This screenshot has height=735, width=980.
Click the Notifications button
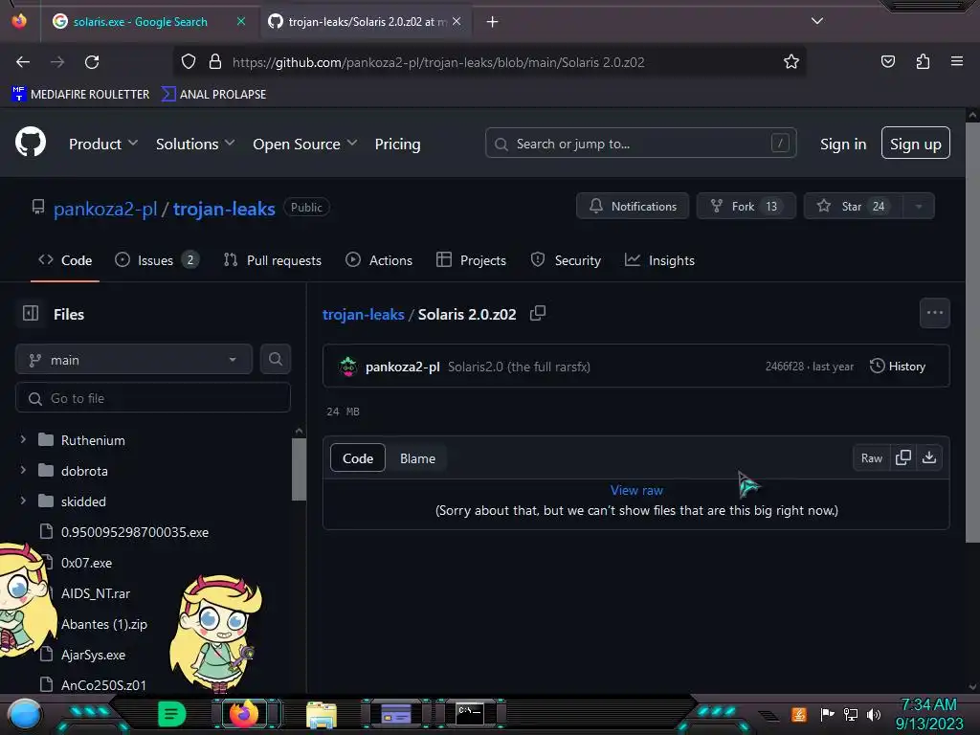[633, 207]
